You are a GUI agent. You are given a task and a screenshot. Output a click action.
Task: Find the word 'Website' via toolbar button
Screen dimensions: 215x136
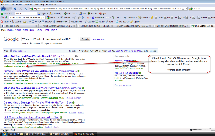202,17
